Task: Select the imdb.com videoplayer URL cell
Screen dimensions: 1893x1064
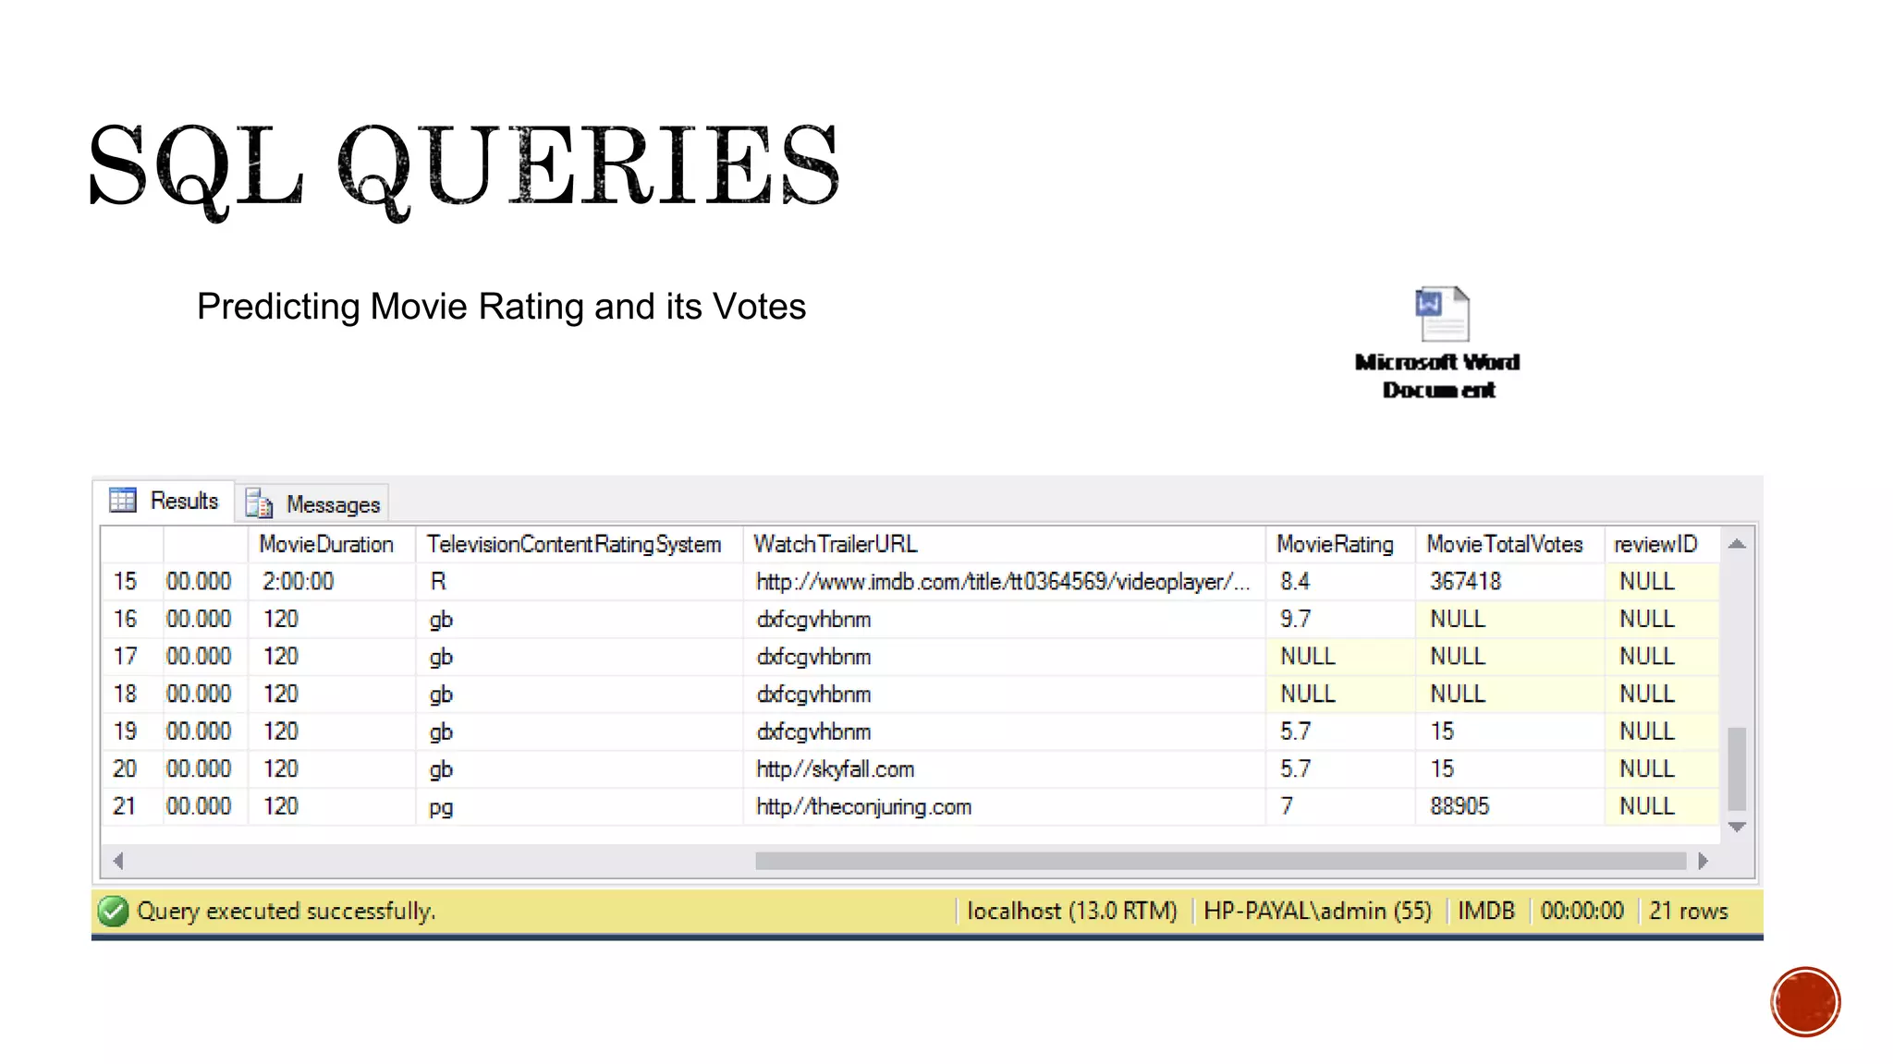Action: (x=1002, y=582)
